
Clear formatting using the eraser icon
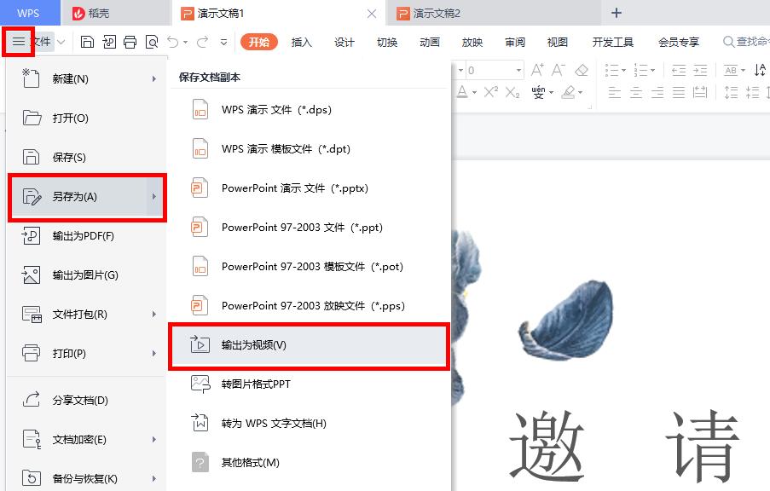coord(582,71)
